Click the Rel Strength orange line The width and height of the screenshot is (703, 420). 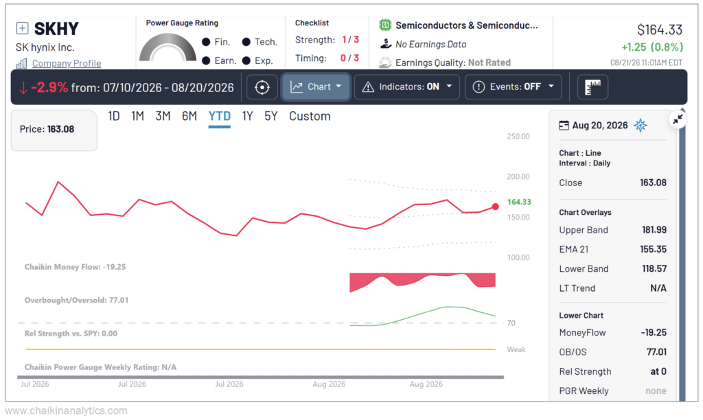(260, 349)
